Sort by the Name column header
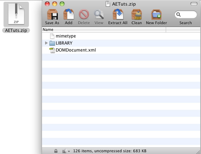 click(x=104, y=29)
